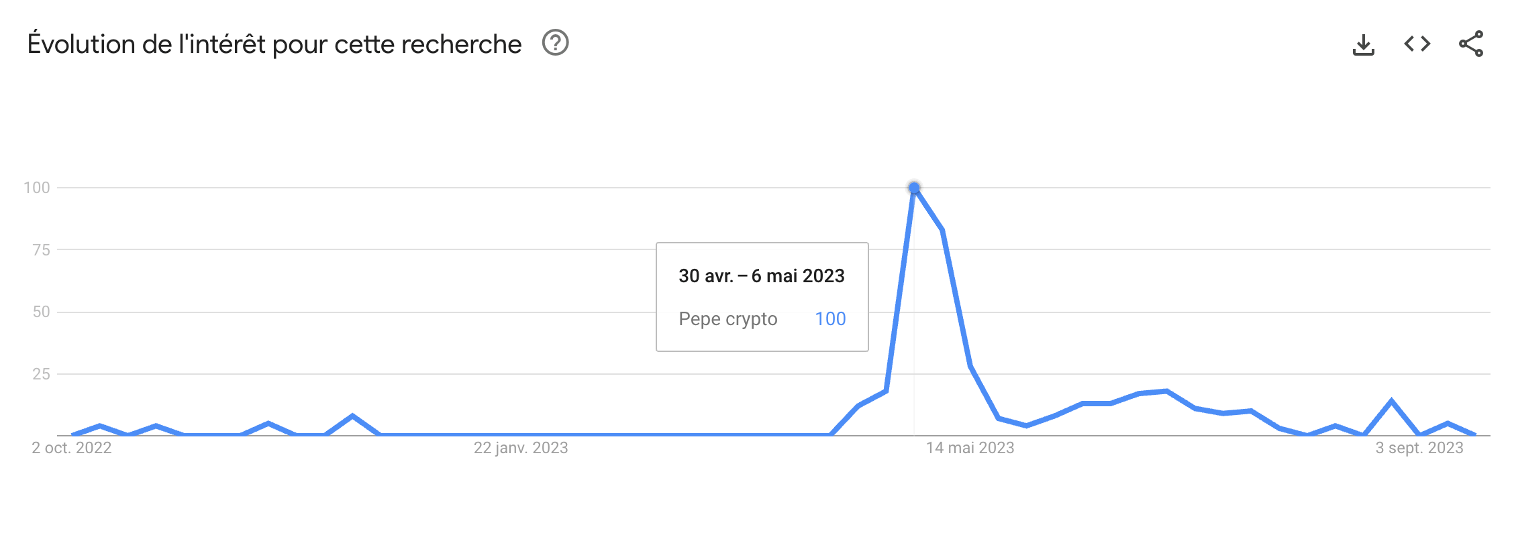Click the 100 label on the y-axis
This screenshot has height=541, width=1514.
[x=37, y=188]
